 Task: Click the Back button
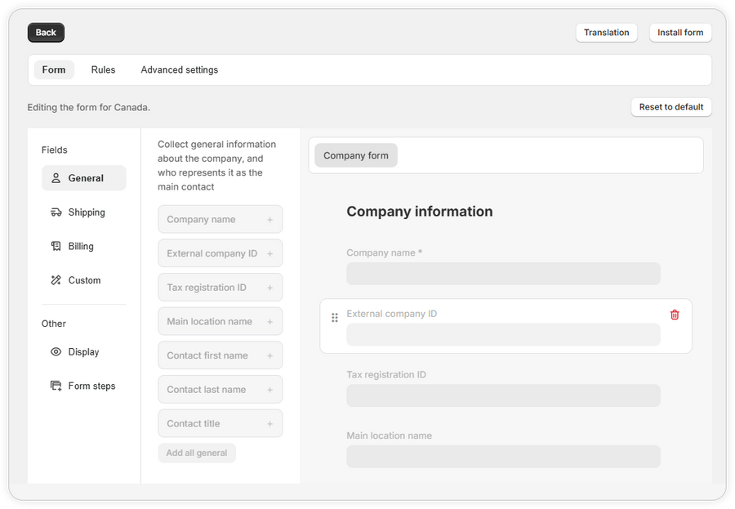point(46,33)
